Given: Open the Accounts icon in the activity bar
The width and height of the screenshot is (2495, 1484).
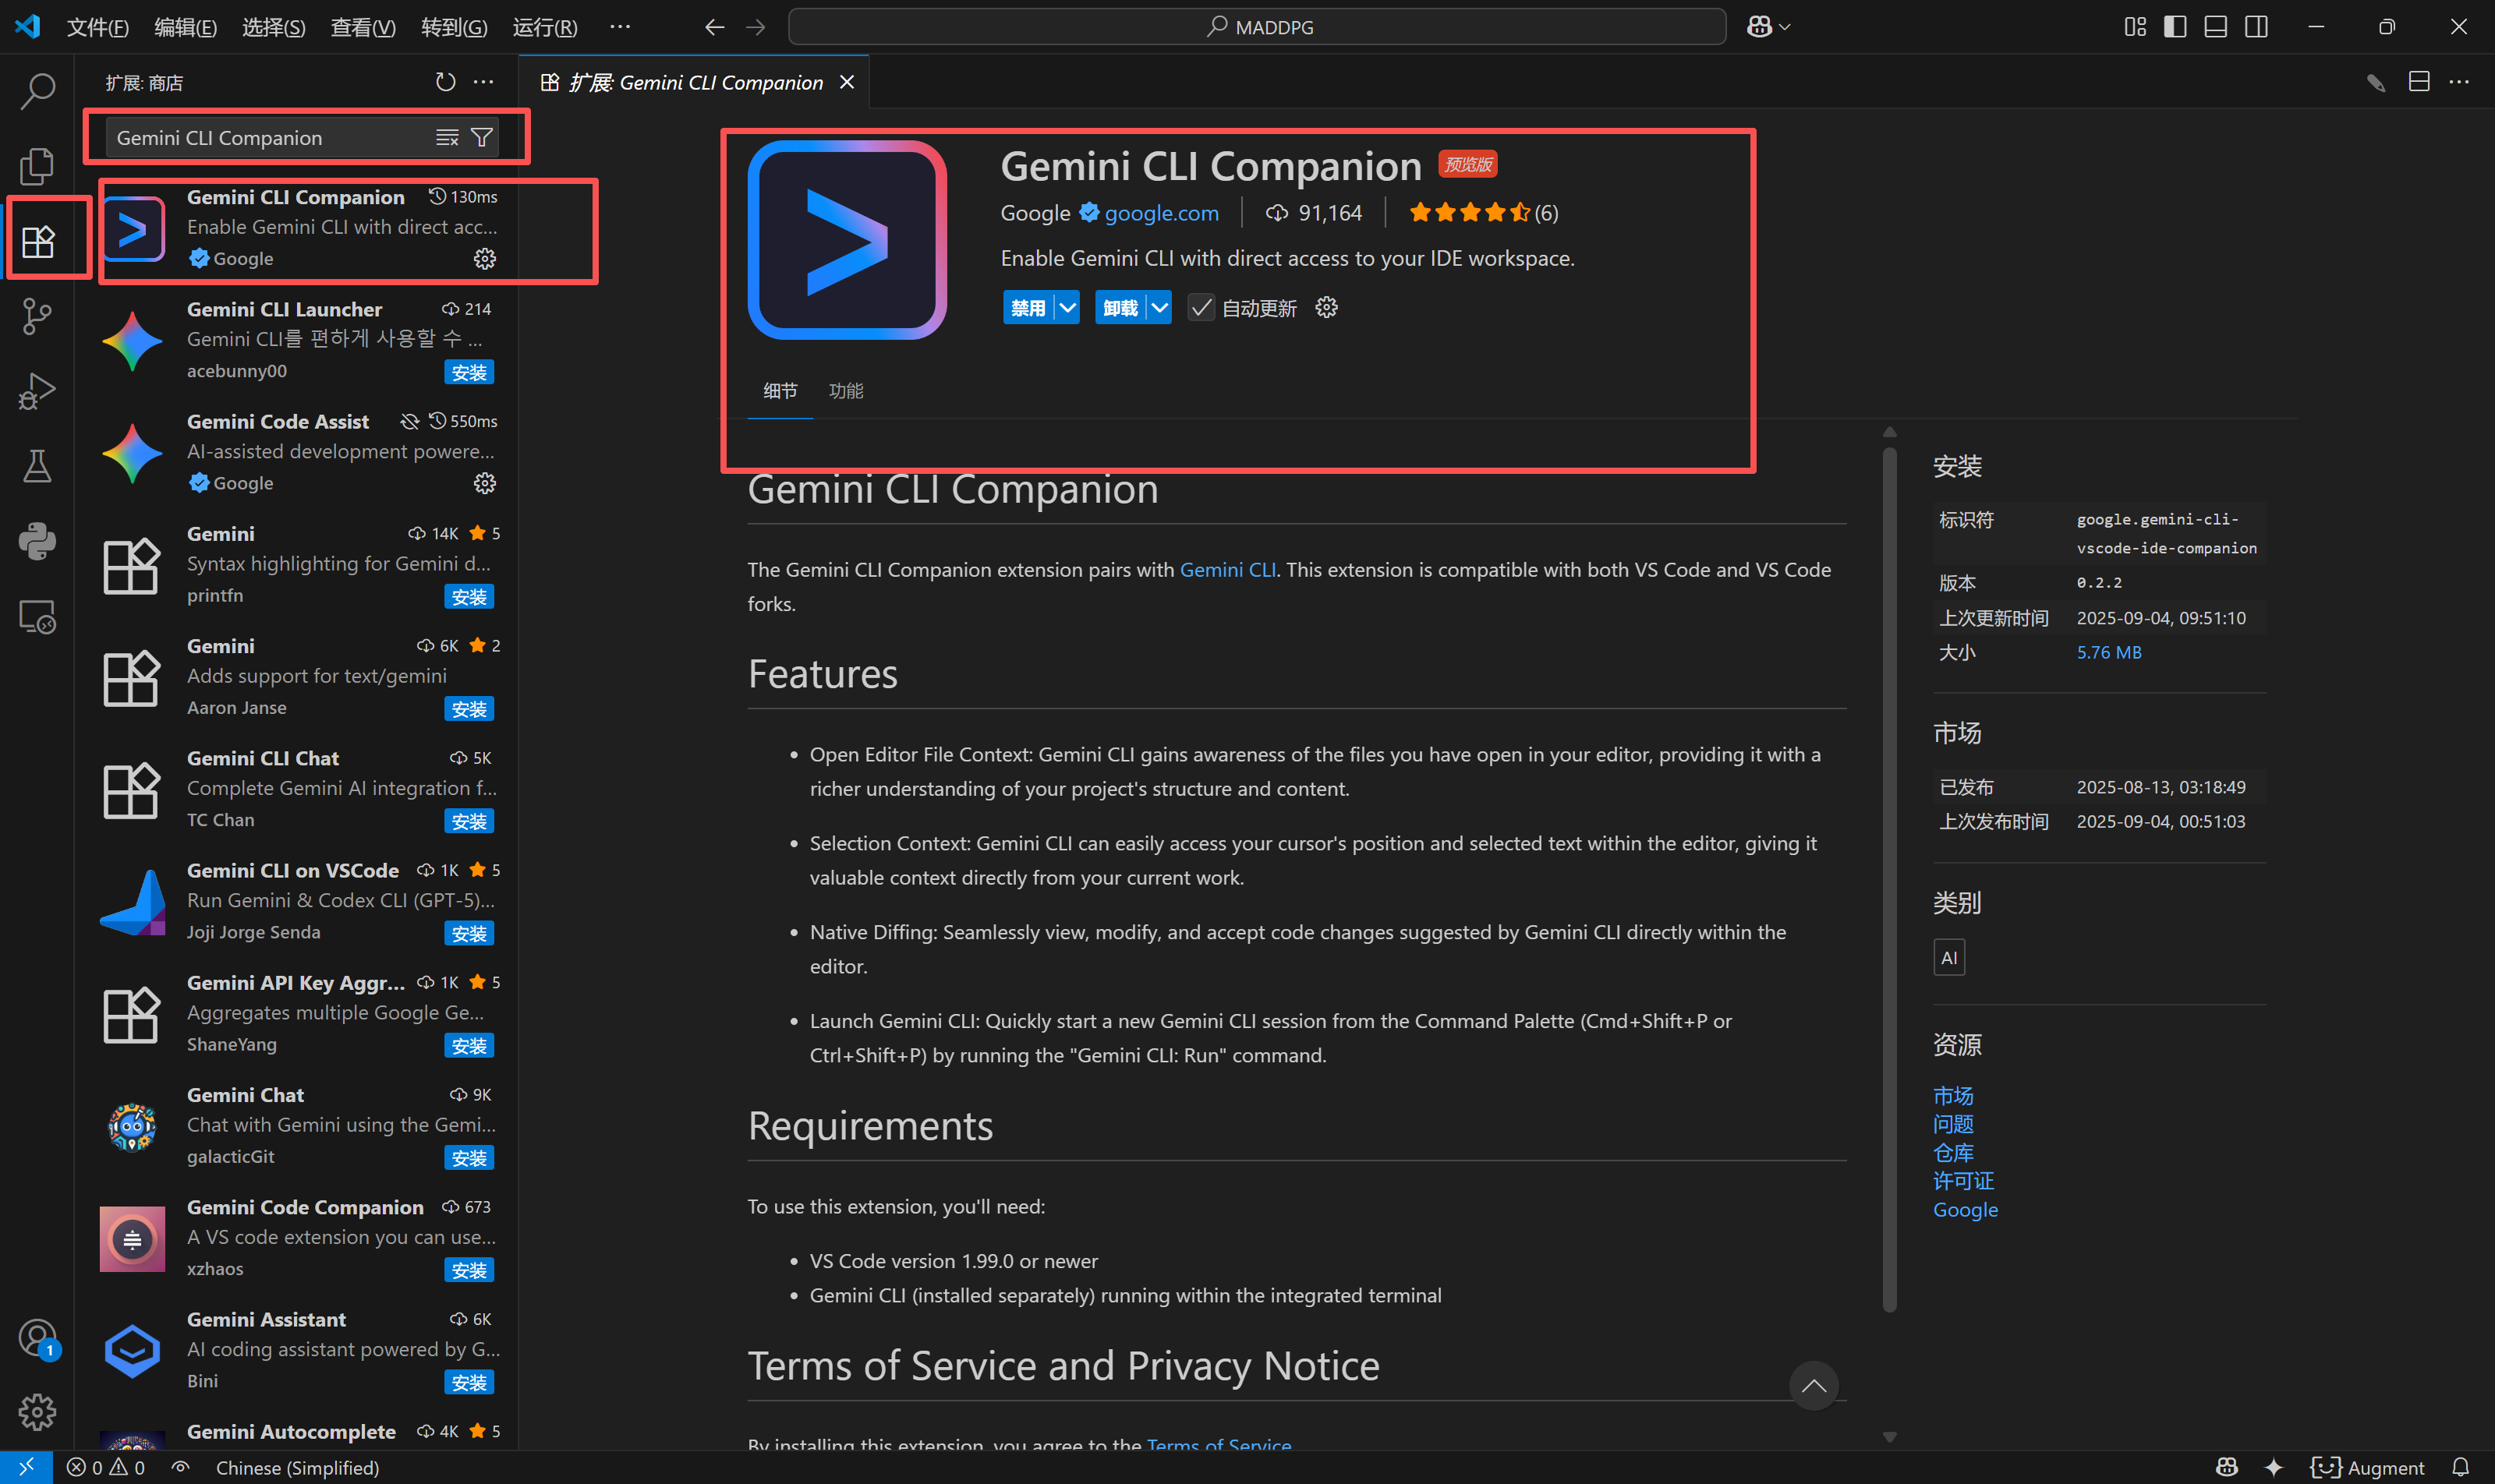Looking at the screenshot, I should [37, 1337].
